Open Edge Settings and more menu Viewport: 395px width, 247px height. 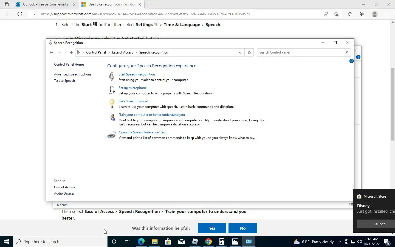pyautogui.click(x=387, y=14)
